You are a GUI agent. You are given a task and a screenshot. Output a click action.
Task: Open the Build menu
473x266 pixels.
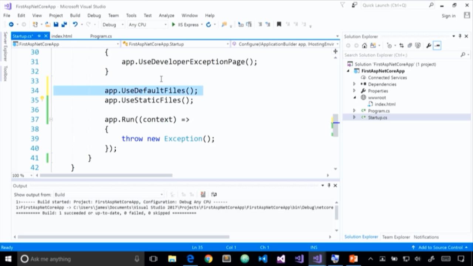[x=75, y=16]
